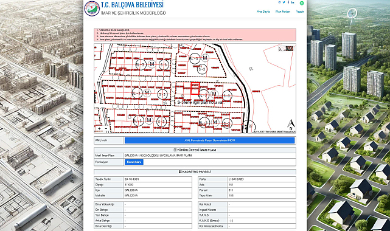This screenshot has width=390, height=231.
Task: Select the İlçe value BALÇOVA
Action: 131,190
